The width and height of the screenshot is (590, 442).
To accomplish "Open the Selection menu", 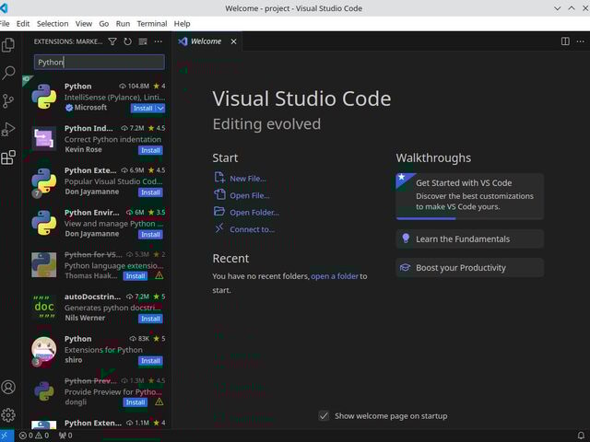I will [x=53, y=24].
